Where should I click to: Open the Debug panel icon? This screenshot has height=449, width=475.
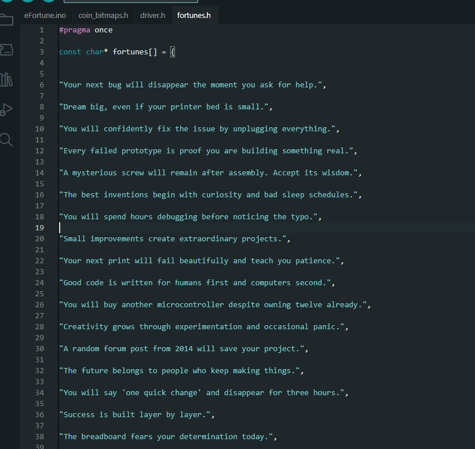(x=6, y=109)
